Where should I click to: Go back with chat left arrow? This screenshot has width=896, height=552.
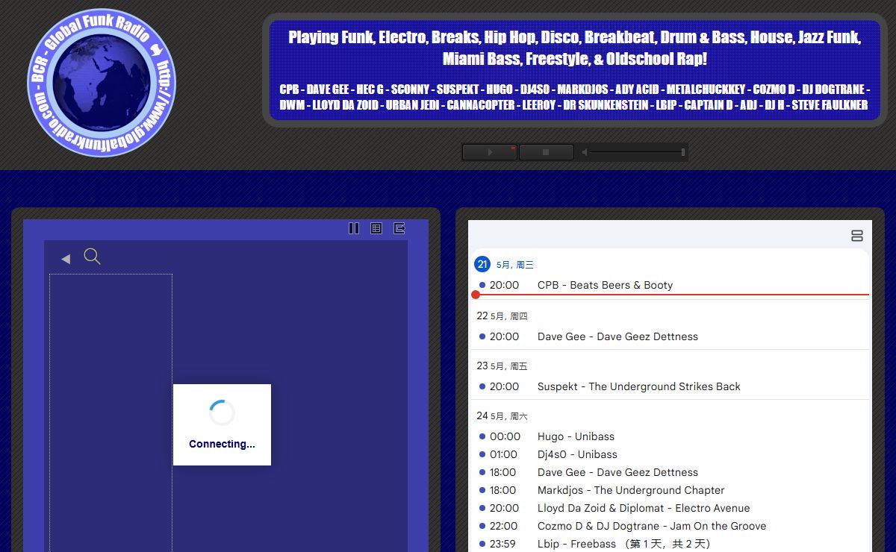point(66,259)
